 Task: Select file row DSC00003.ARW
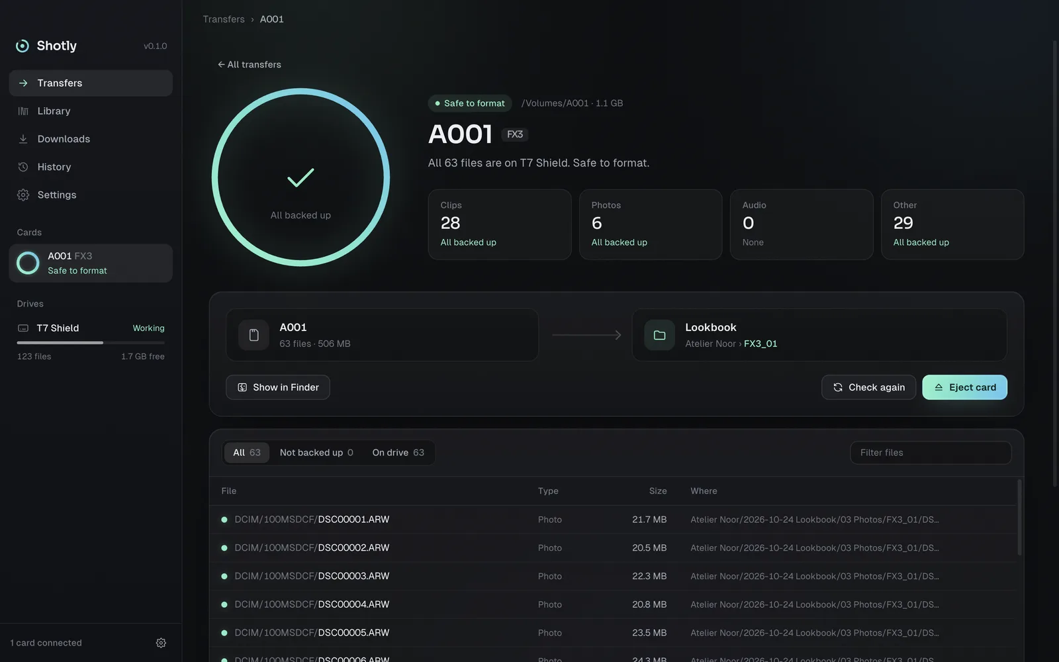613,577
